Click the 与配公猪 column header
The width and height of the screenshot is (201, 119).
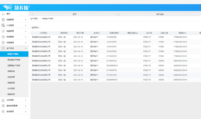(x=164, y=33)
